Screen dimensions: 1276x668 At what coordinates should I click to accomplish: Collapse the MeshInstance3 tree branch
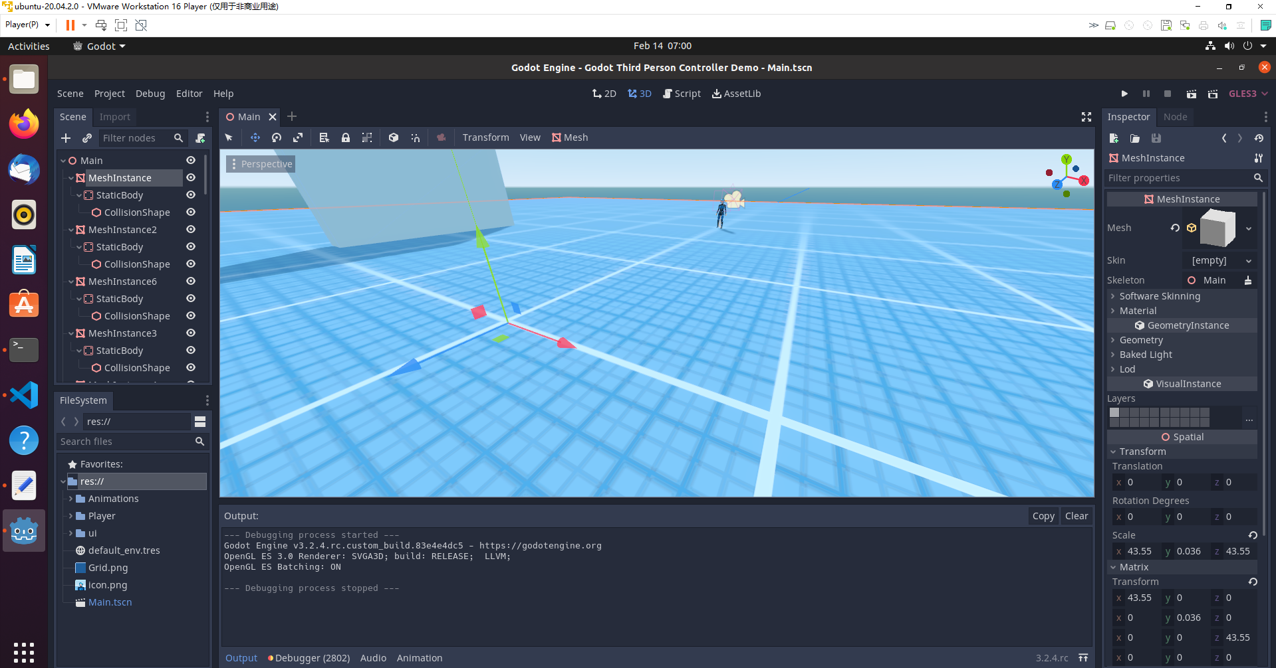point(71,333)
